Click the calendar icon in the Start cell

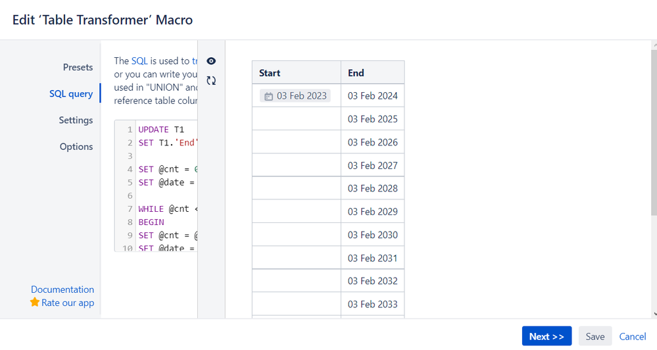[x=268, y=96]
